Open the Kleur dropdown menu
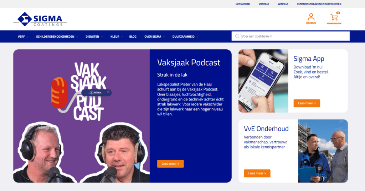Image resolution: width=365 pixels, height=191 pixels. point(117,37)
